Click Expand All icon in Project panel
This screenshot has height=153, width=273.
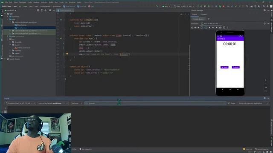42,10
